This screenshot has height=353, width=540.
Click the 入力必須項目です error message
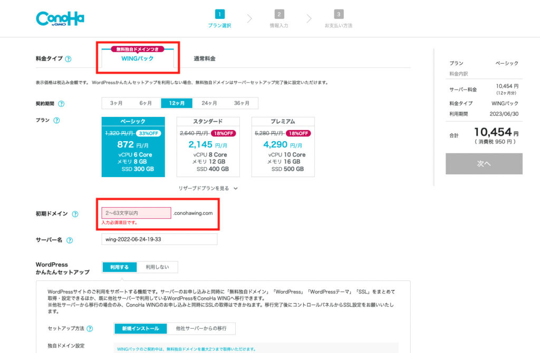(x=120, y=223)
